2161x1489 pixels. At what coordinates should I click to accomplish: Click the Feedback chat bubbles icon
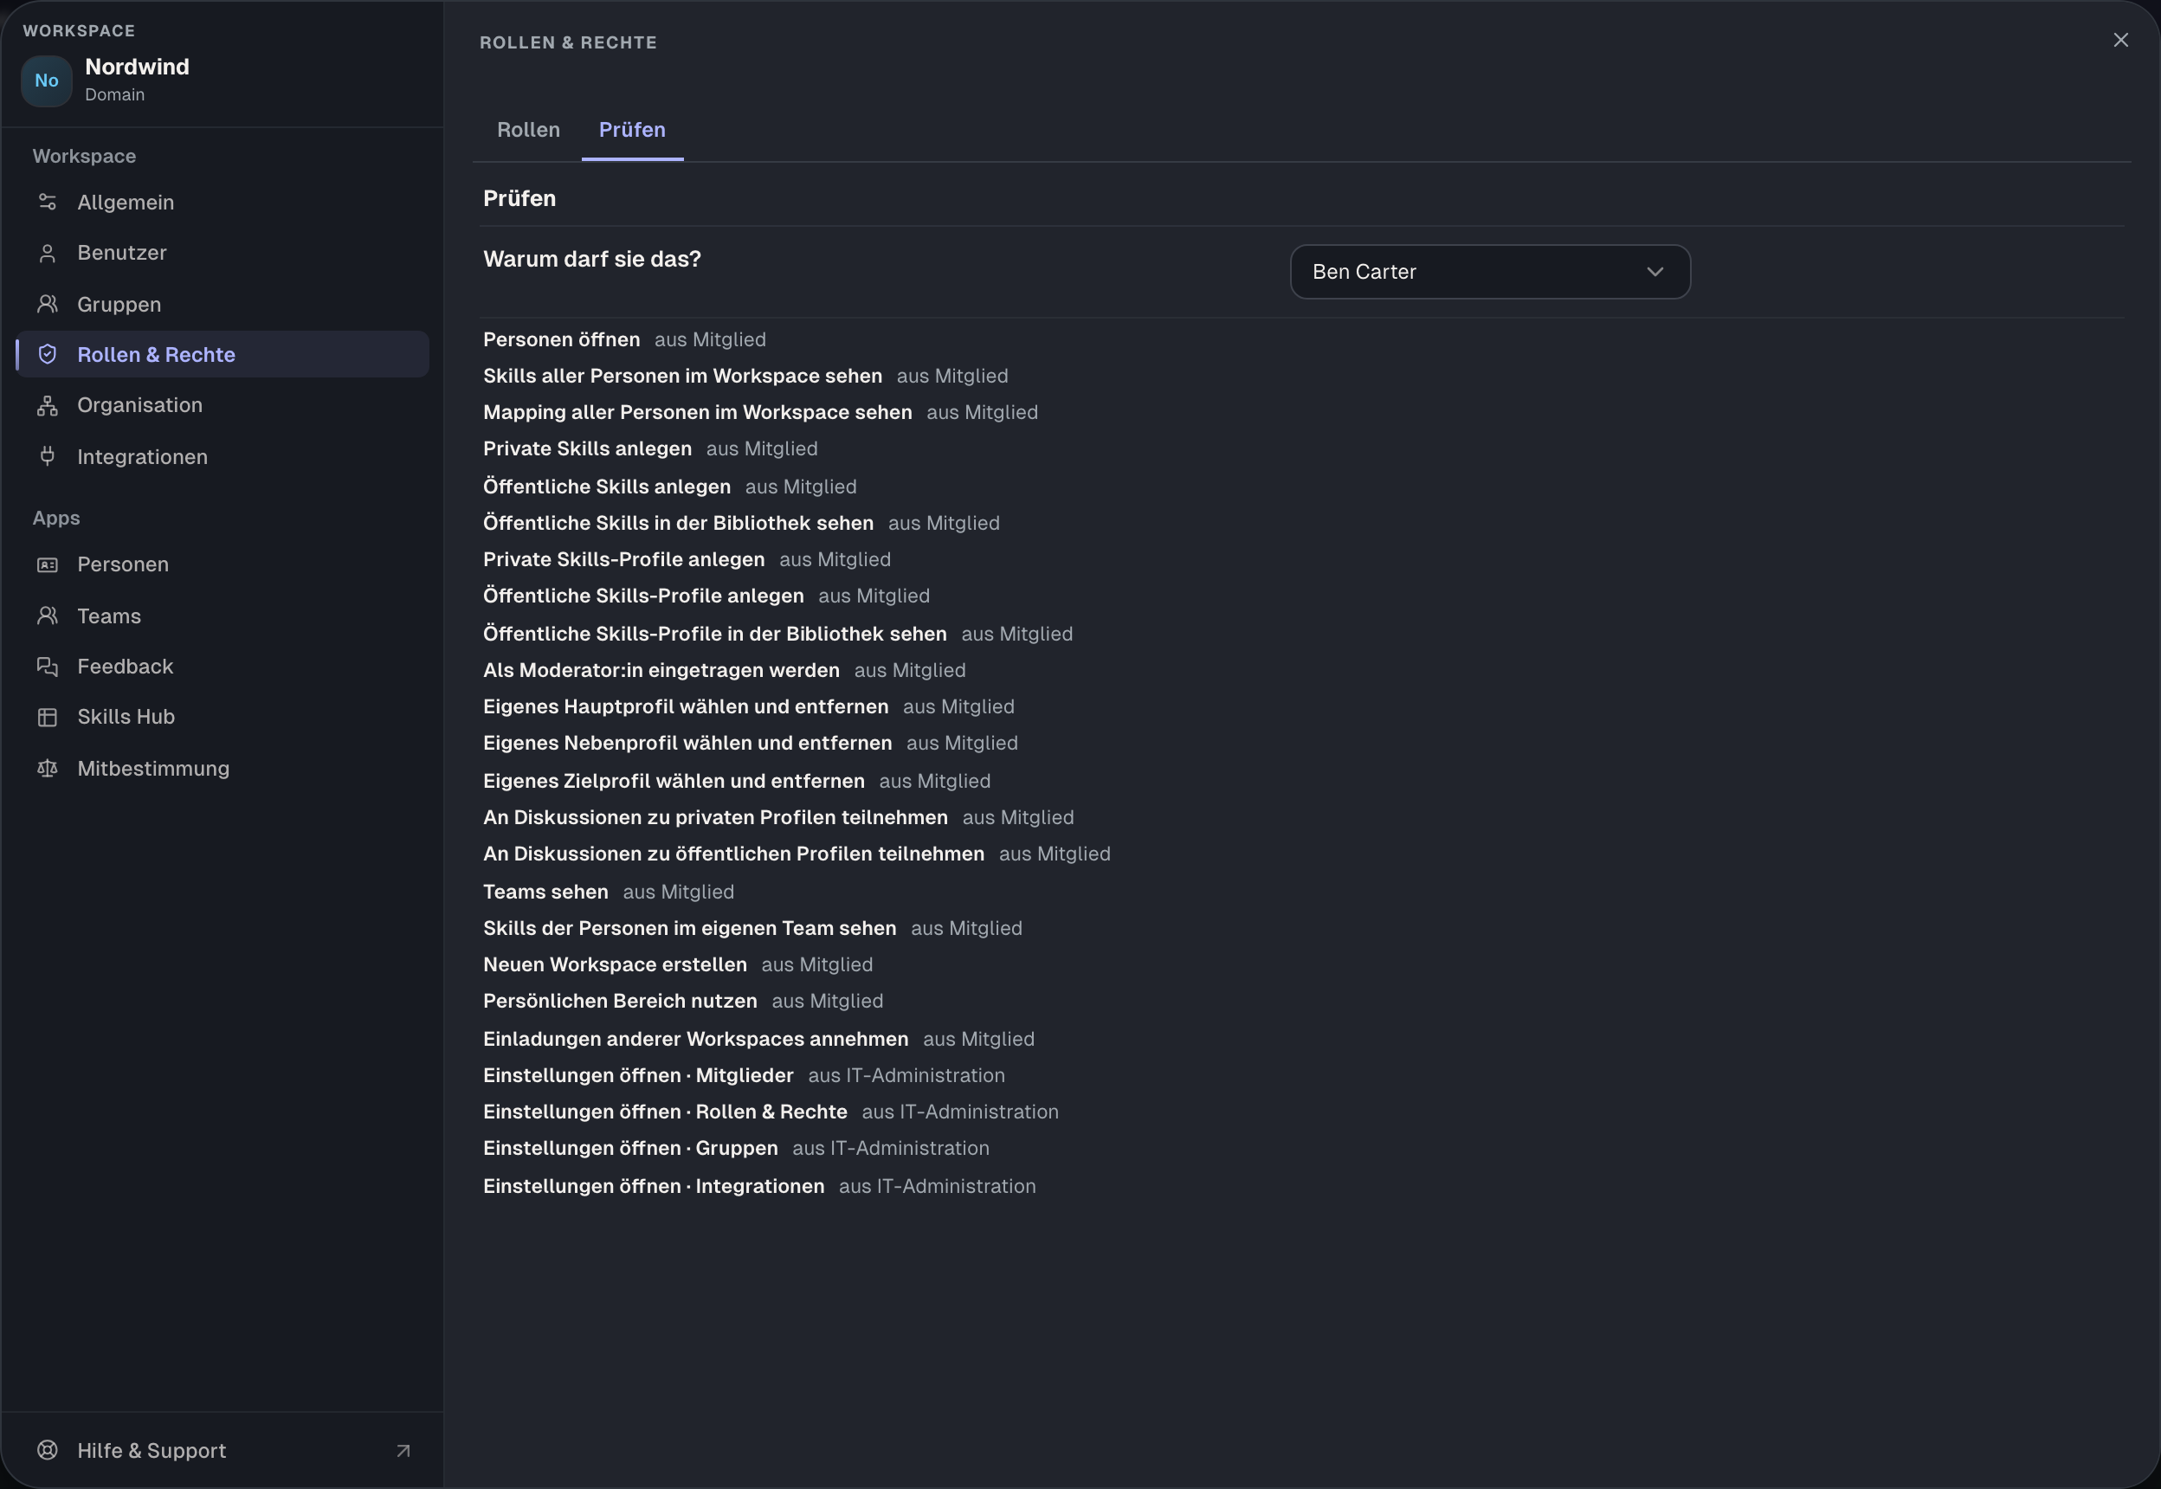(48, 666)
